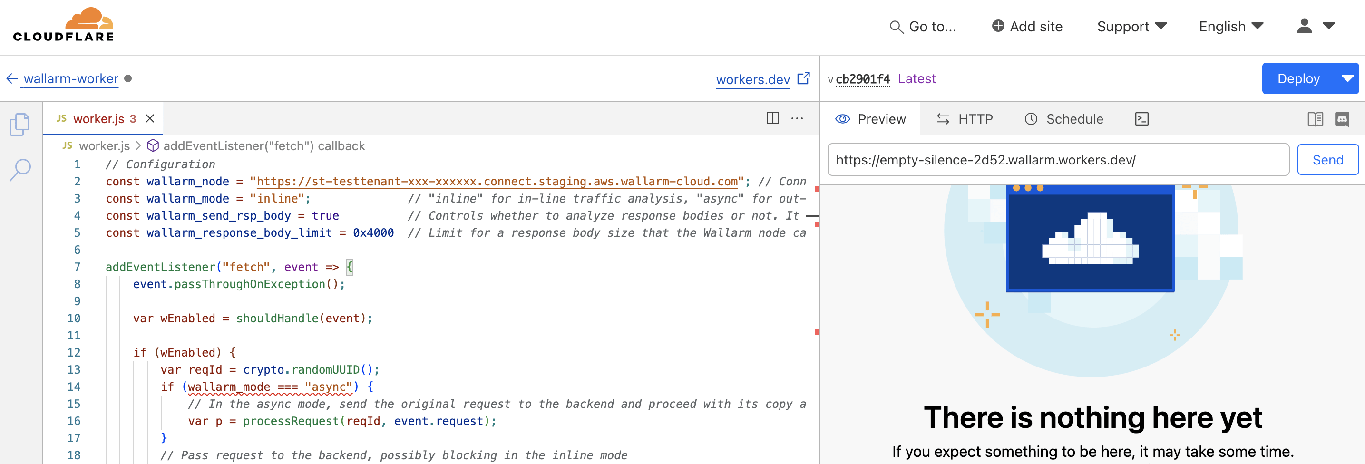
Task: Open more editor actions via the ellipsis
Action: coord(798,119)
